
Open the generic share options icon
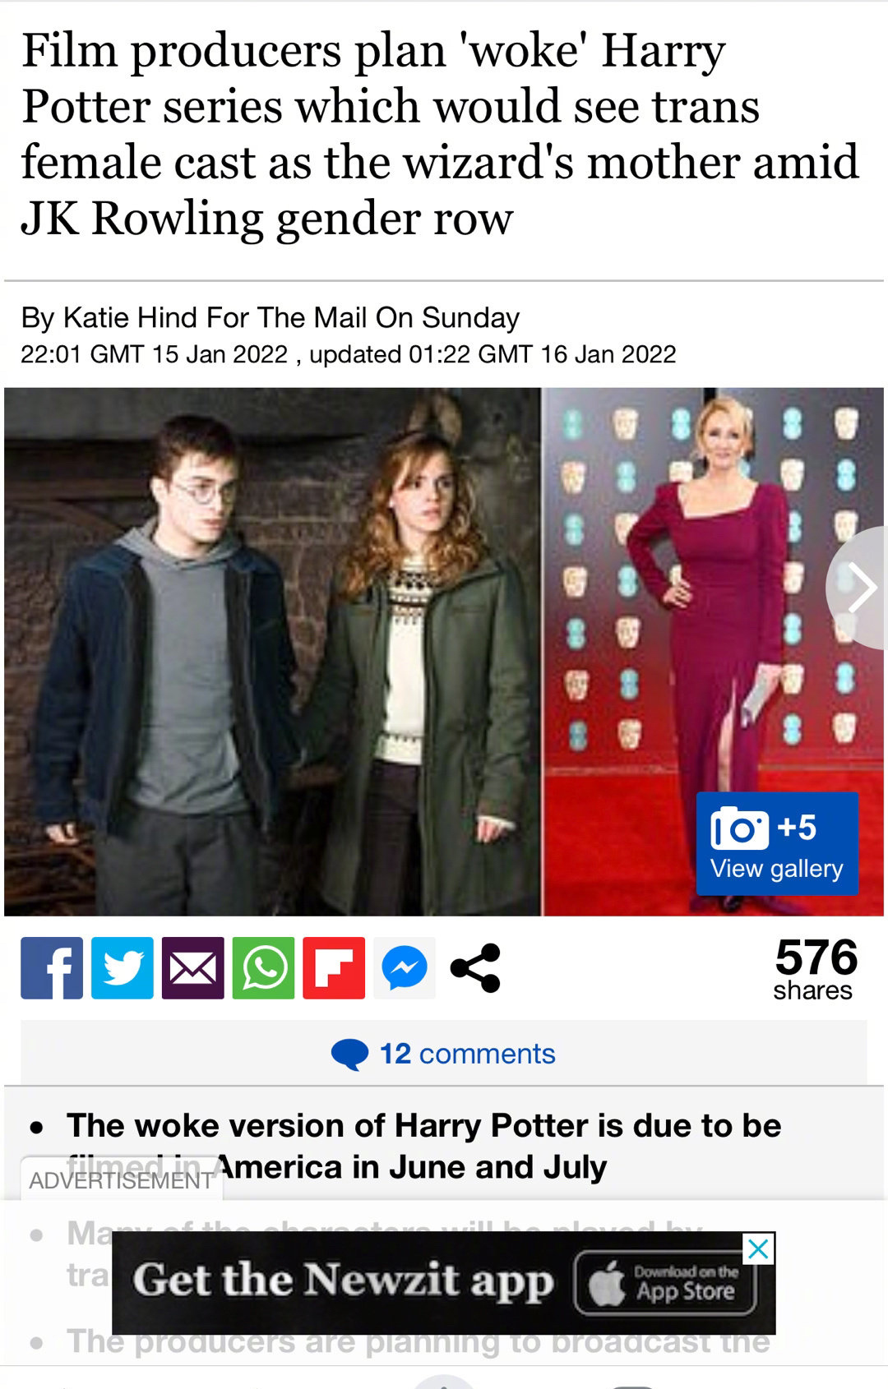475,968
